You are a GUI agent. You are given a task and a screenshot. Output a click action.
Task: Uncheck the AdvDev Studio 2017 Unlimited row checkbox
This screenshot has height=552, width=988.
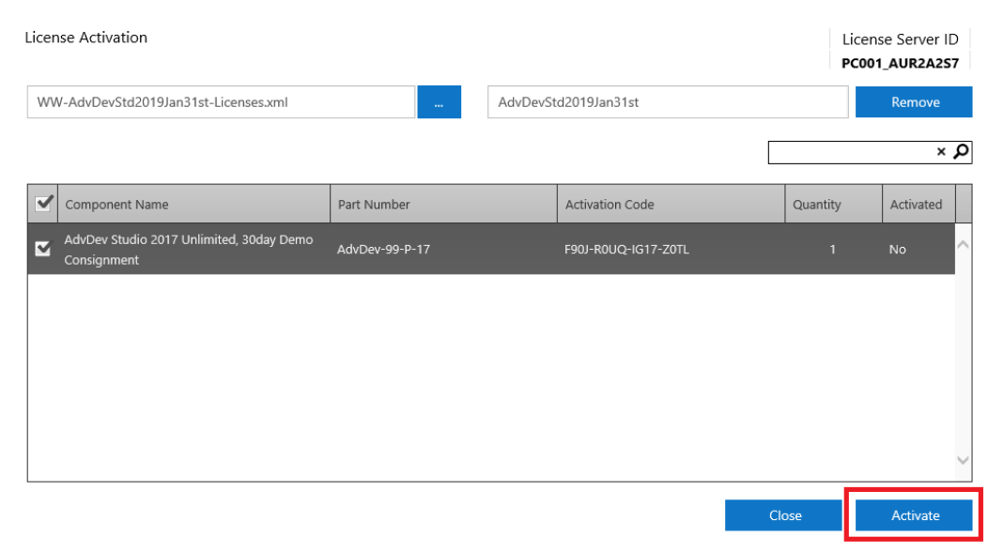point(43,248)
